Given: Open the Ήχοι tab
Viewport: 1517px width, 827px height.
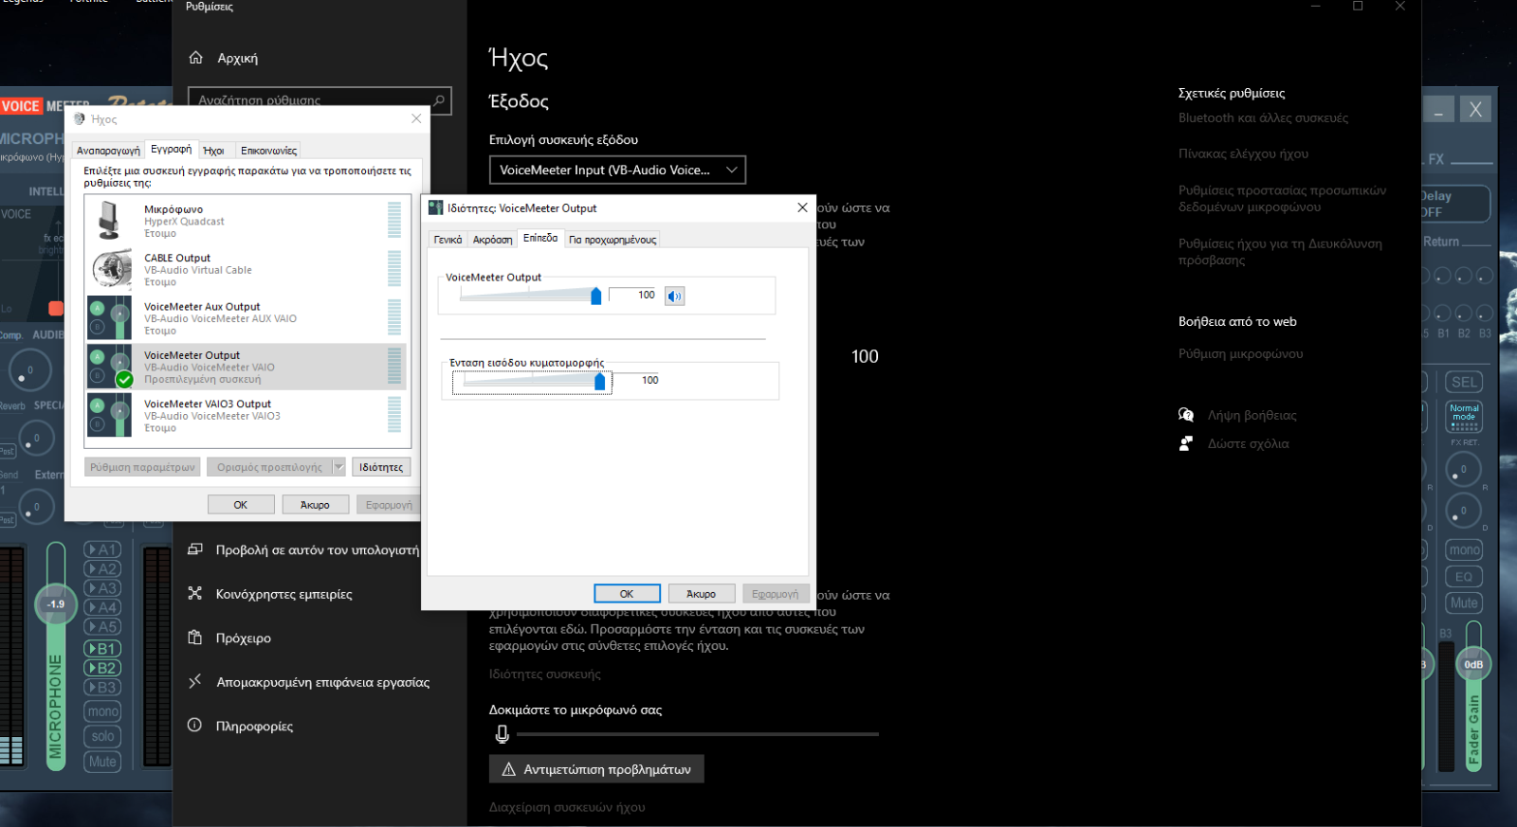Looking at the screenshot, I should click(x=214, y=151).
